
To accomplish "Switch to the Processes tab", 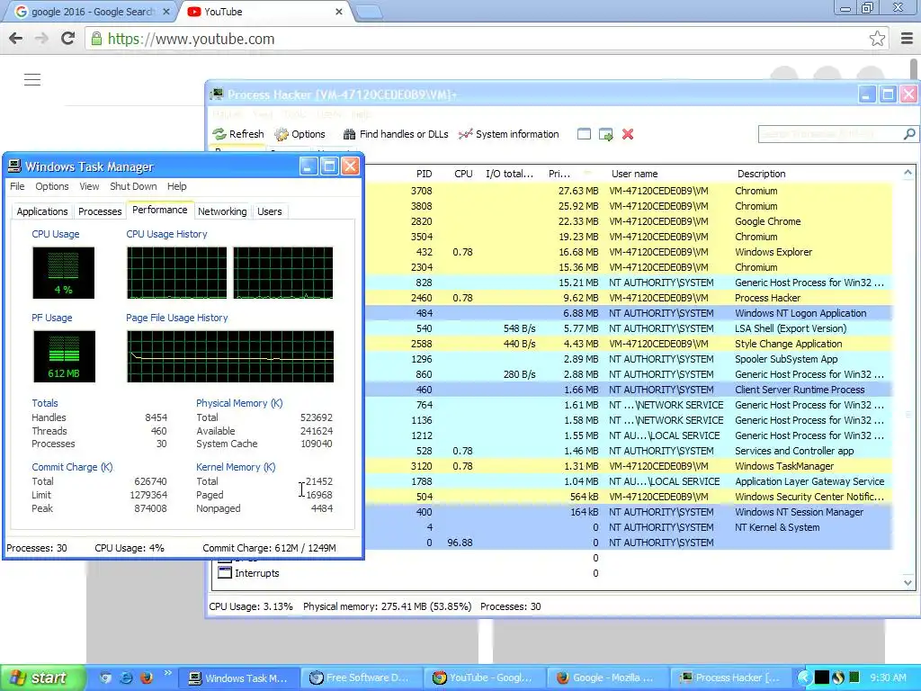I will pyautogui.click(x=100, y=211).
